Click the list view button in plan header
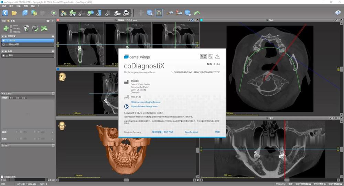 pos(48,21)
